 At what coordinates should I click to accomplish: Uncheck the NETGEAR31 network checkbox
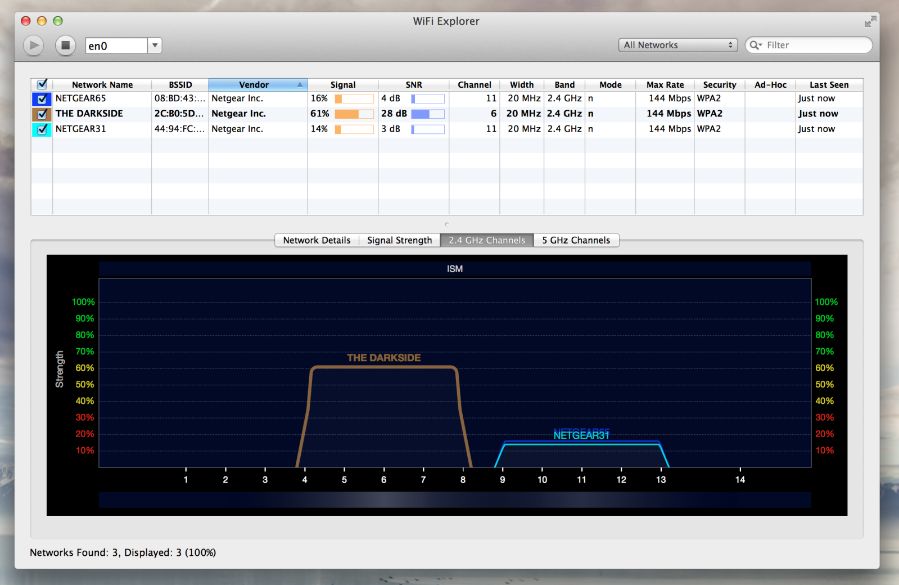pyautogui.click(x=42, y=129)
